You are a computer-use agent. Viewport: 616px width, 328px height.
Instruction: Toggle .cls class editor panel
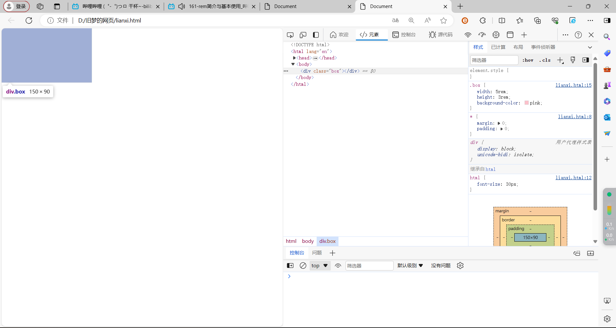(545, 60)
